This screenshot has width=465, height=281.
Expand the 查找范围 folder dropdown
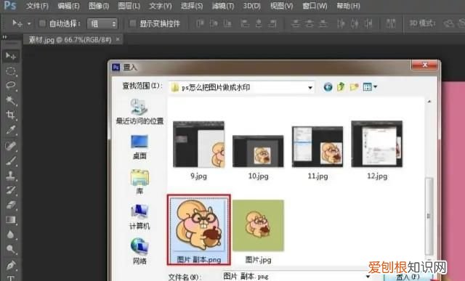click(x=310, y=87)
